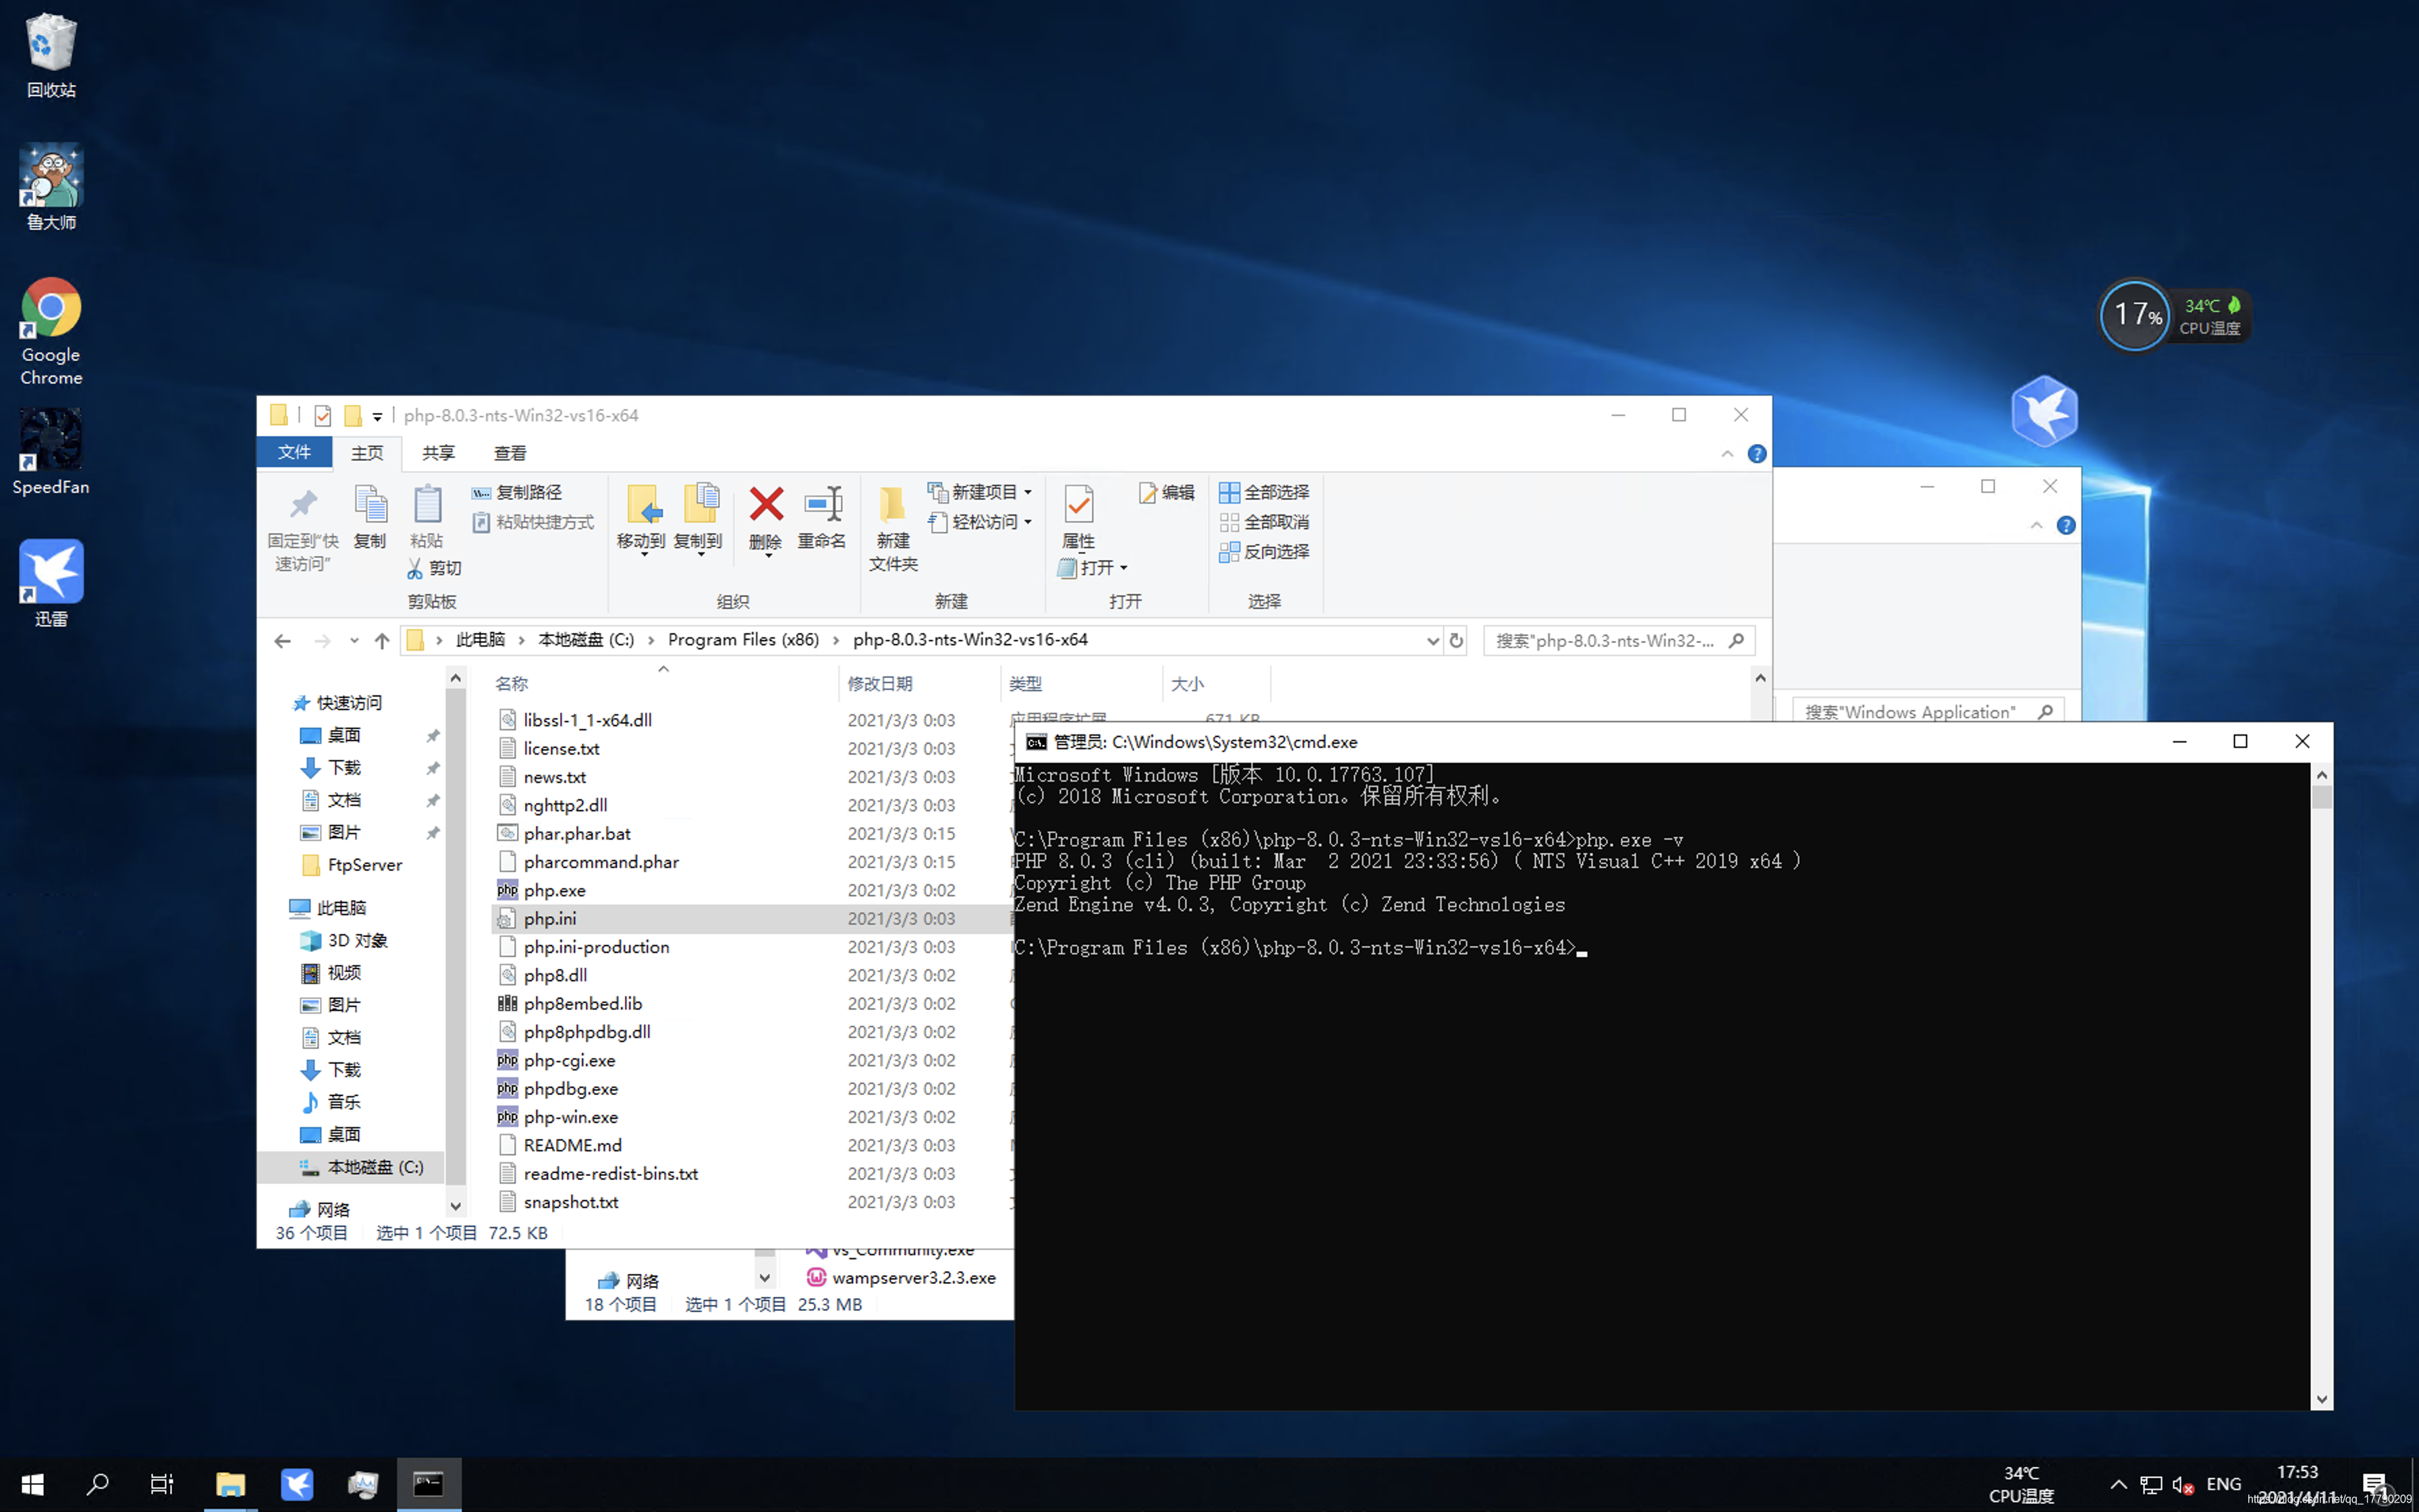Click the cmd window vertical scrollbar thumb
This screenshot has height=1512, width=2419.
coord(2321,797)
